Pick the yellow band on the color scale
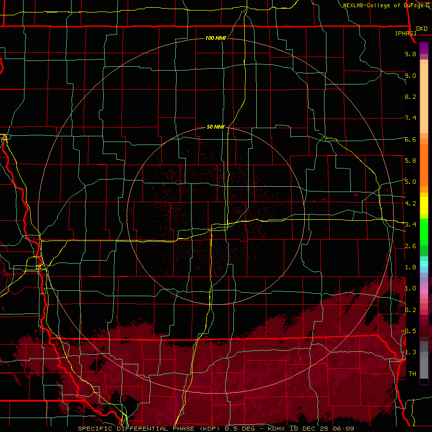 pyautogui.click(x=424, y=205)
